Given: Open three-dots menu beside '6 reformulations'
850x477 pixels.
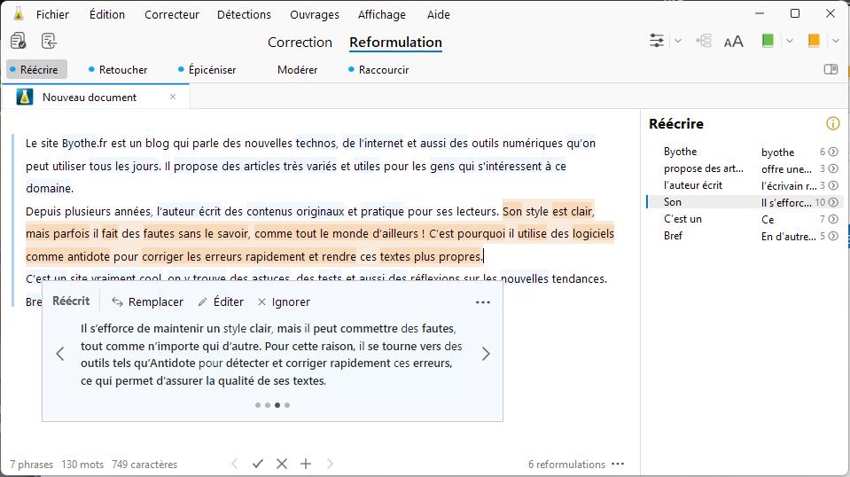Looking at the screenshot, I should (x=618, y=464).
